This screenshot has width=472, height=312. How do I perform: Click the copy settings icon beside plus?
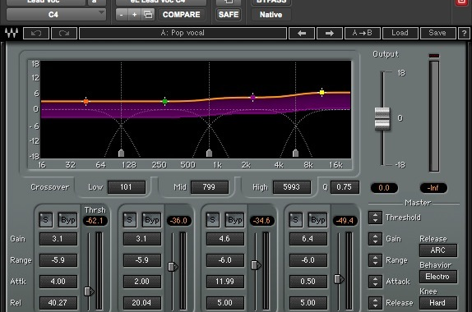(x=148, y=15)
